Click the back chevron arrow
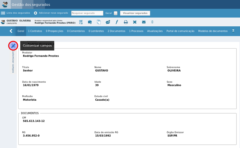Screen dimensions: 240x148 pos(11,31)
